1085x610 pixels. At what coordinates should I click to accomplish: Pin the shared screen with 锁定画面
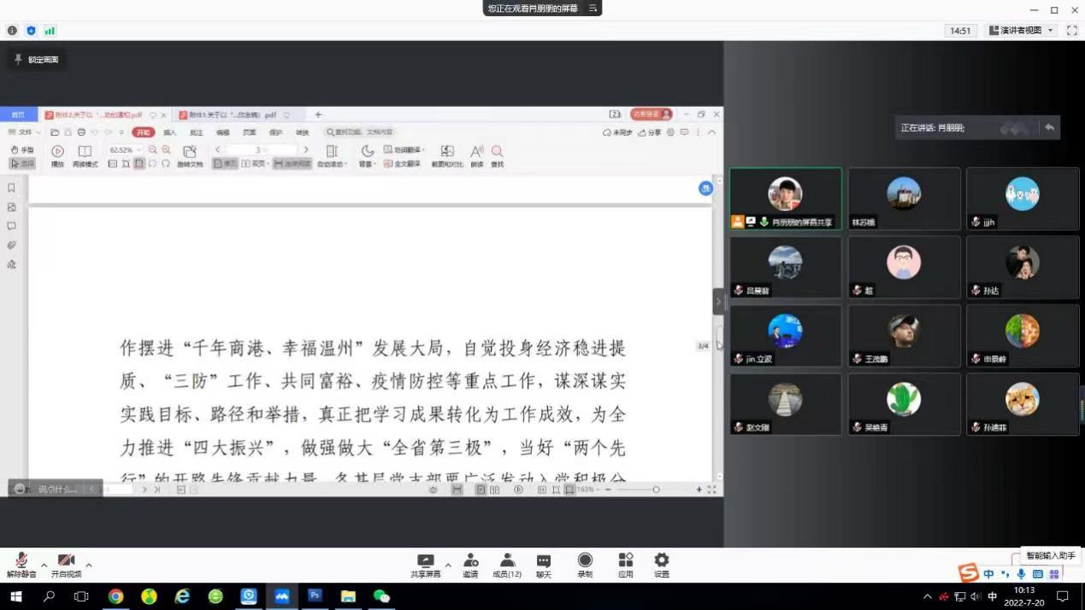[x=36, y=60]
